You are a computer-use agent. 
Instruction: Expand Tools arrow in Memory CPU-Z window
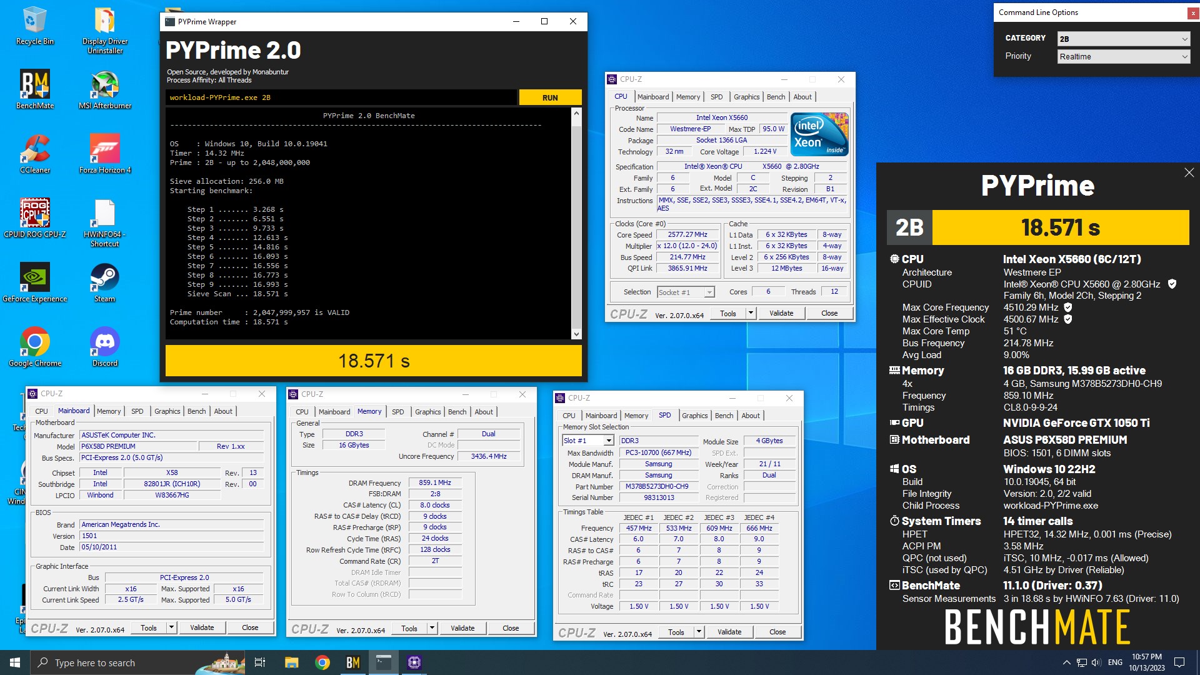click(432, 628)
